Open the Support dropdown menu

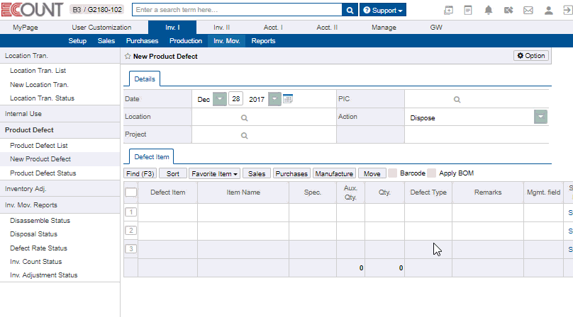(x=383, y=10)
